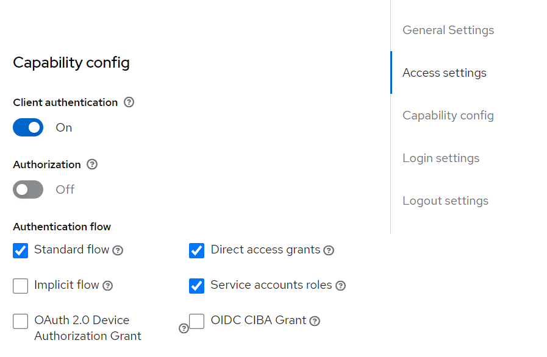547x357 pixels.
Task: Show help tooltip for Standard flow
Action: pos(118,250)
